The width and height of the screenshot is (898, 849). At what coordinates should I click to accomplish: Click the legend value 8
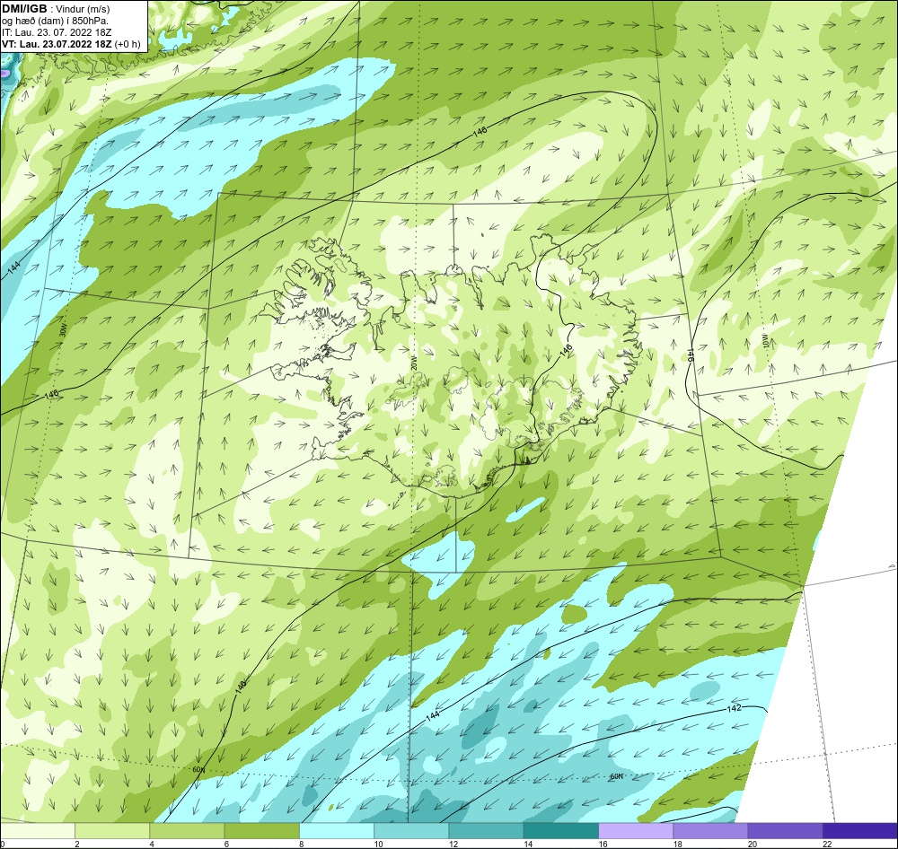coord(301,844)
